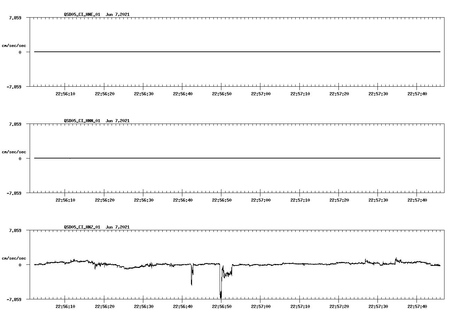Click 22:56:50 on the HNZ time axis
The height and width of the screenshot is (319, 469).
pyautogui.click(x=222, y=307)
